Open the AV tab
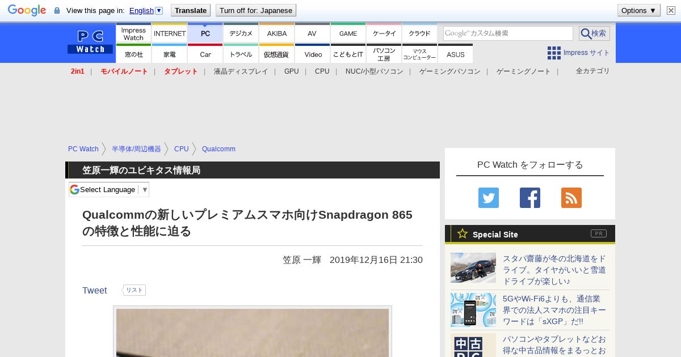Viewport: 681px width, 357px height. (312, 33)
